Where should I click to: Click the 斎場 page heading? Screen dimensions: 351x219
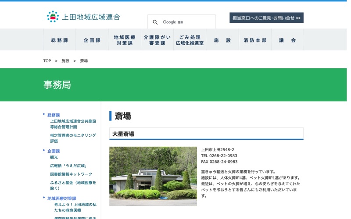(123, 116)
